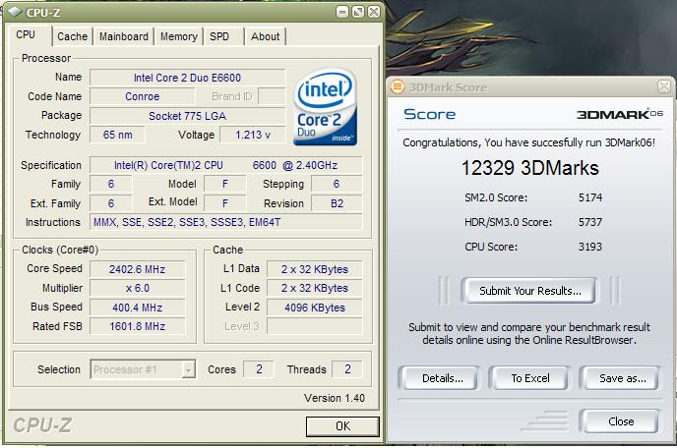
Task: Click OK in CPU-Z
Action: (x=342, y=426)
